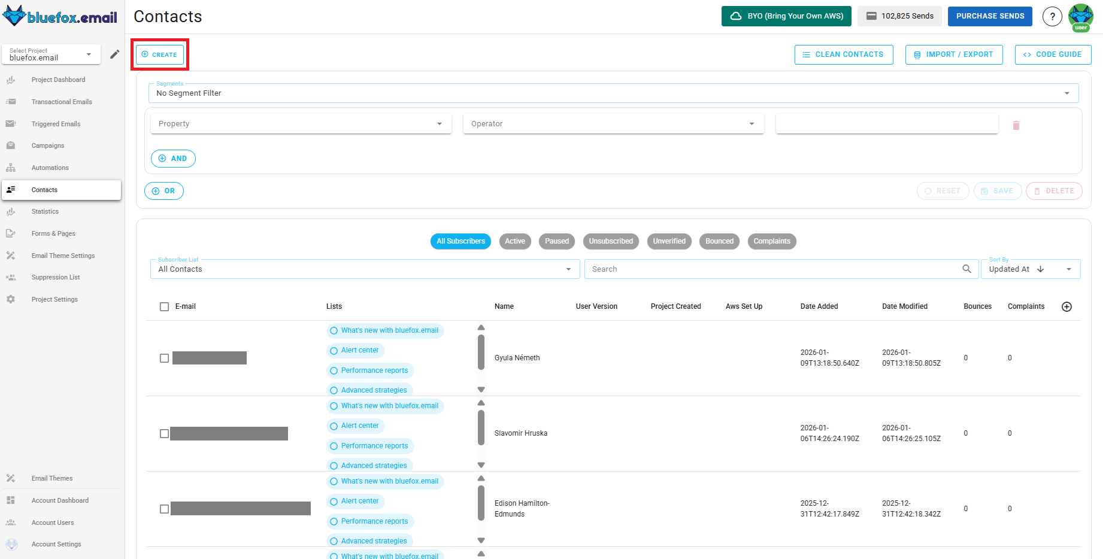The image size is (1103, 559).
Task: Select the Transactional Emails section
Action: [62, 102]
